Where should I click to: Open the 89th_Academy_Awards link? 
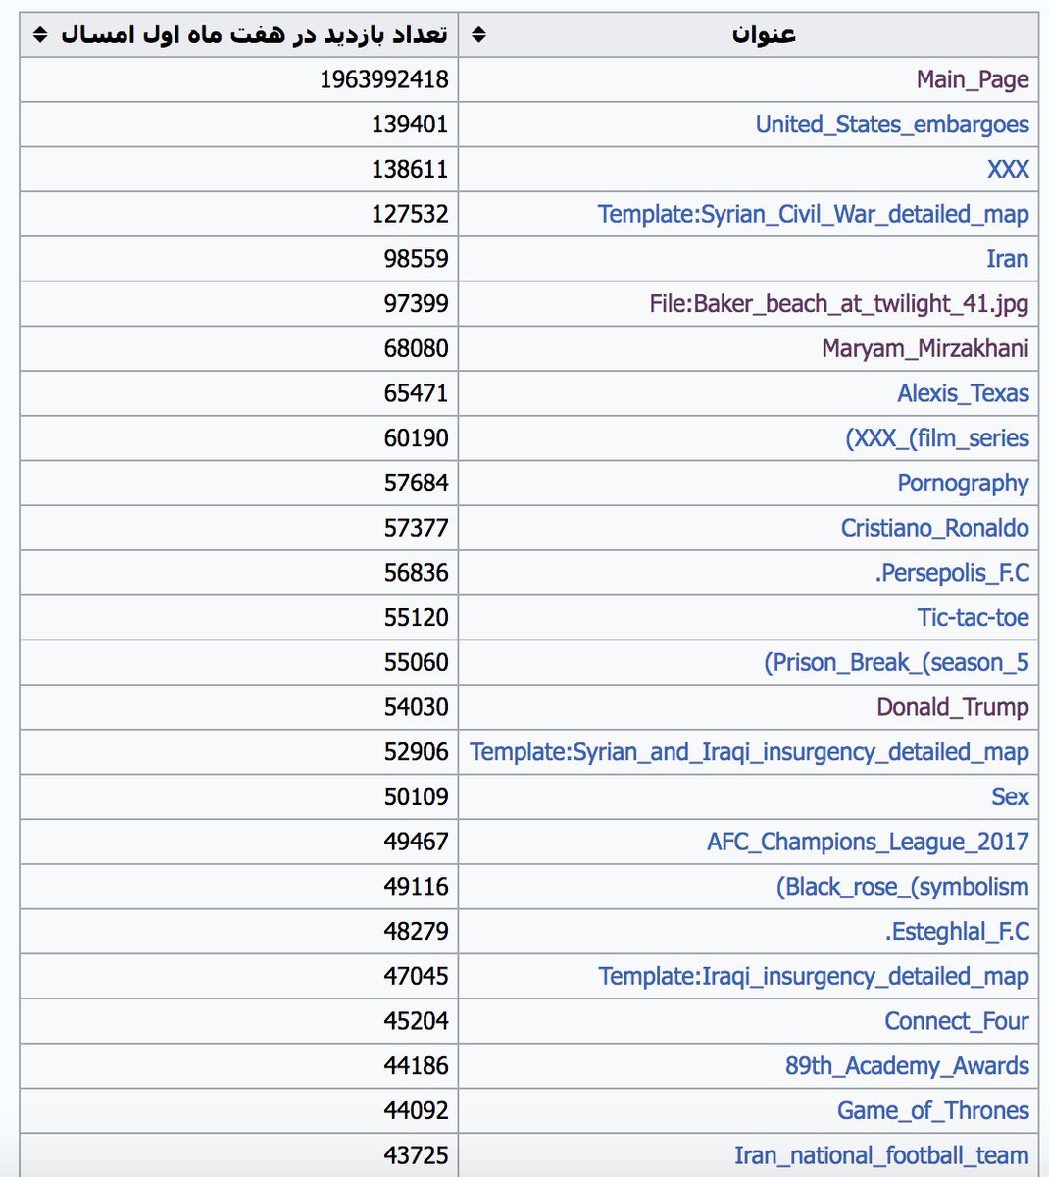[x=908, y=1066]
